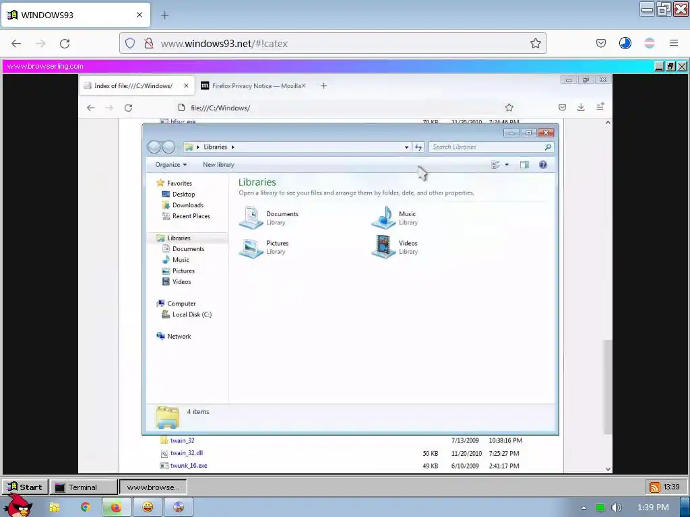Click speaker volume icon in system tray
Viewport: 690px width, 517px height.
click(617, 508)
